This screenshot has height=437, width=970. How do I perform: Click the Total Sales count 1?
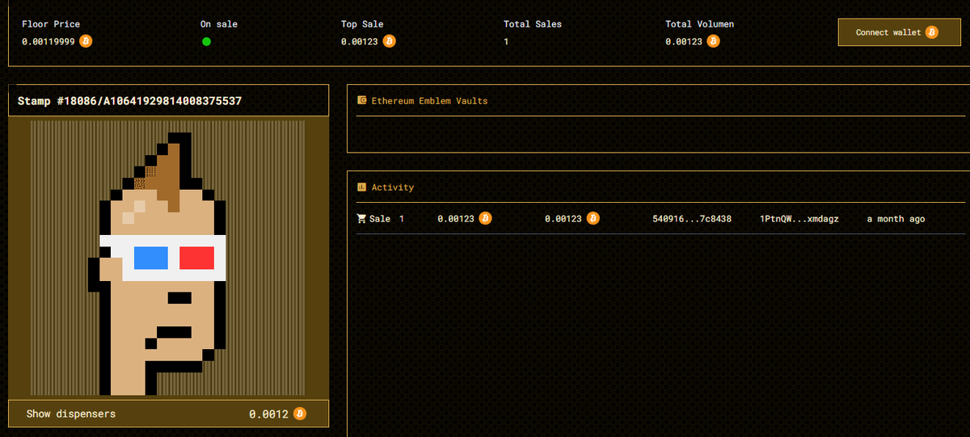tap(506, 41)
